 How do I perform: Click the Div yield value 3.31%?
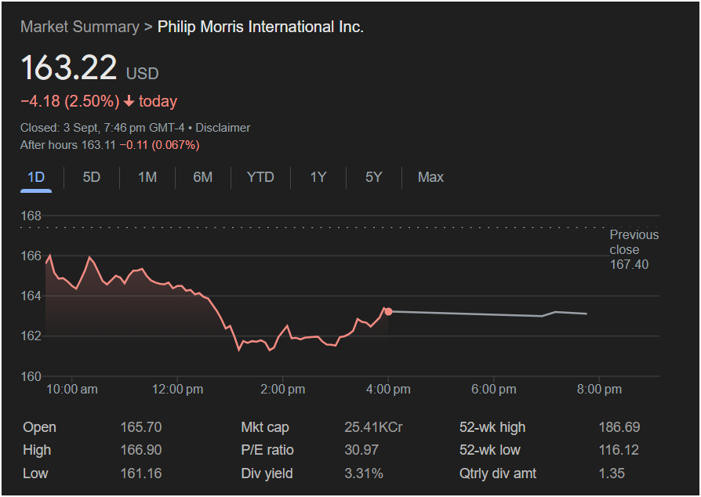[364, 473]
